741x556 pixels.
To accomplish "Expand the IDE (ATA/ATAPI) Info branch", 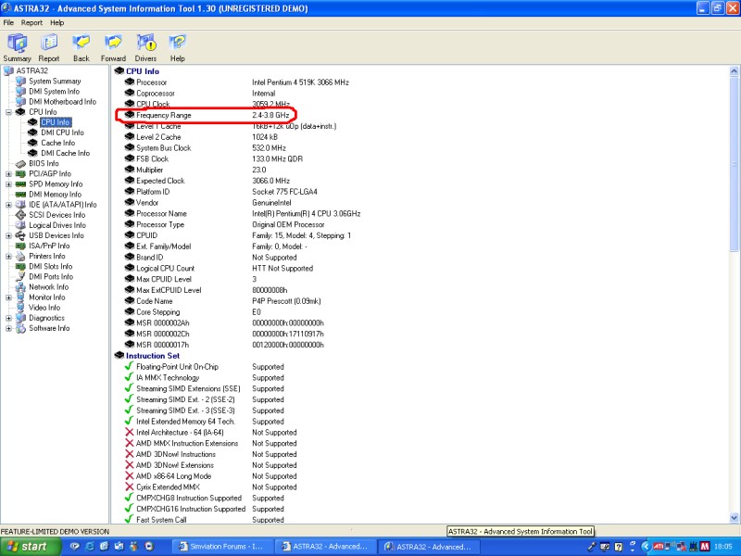I will point(8,205).
